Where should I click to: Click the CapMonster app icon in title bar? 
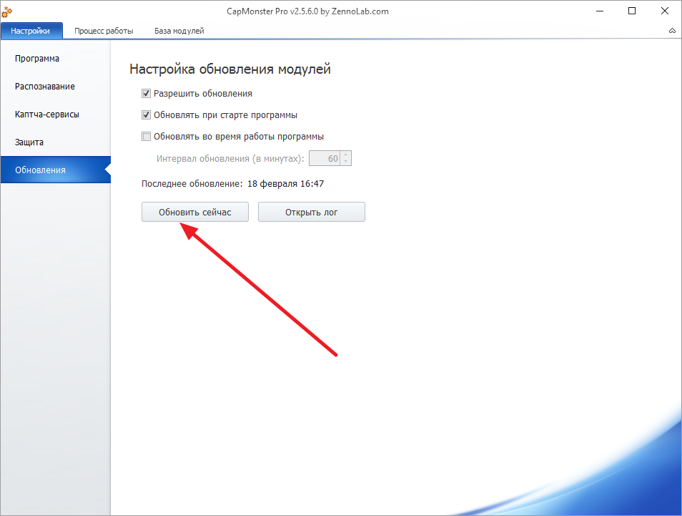point(6,11)
